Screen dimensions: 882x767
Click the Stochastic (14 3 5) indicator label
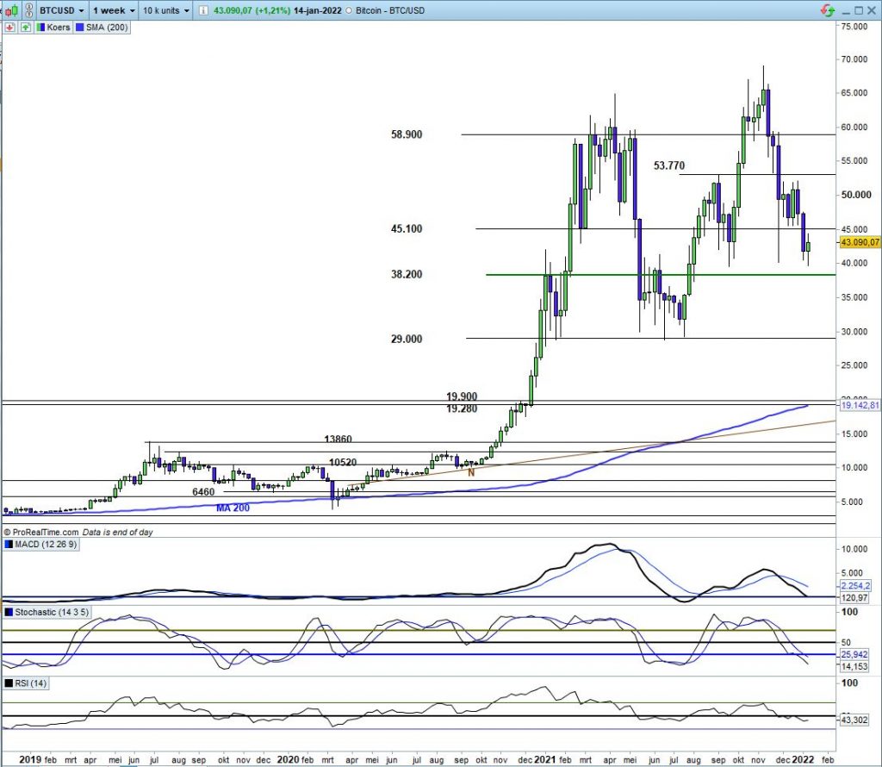53,612
